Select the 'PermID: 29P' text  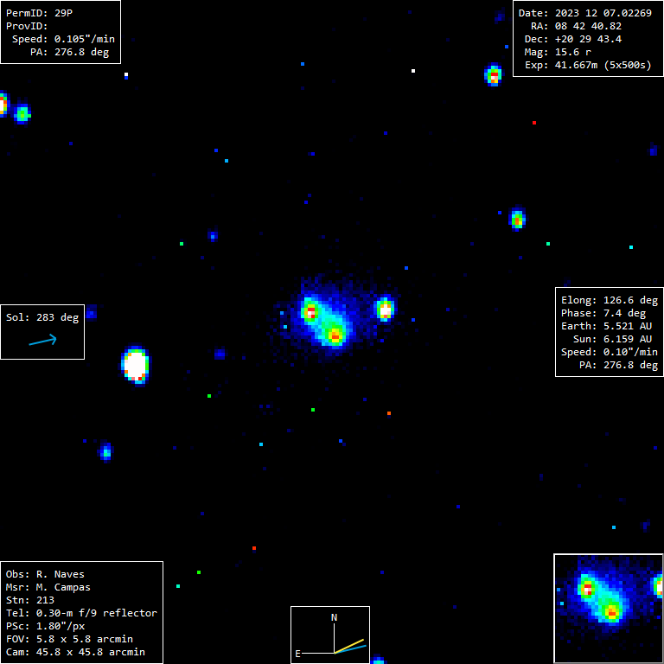39,13
